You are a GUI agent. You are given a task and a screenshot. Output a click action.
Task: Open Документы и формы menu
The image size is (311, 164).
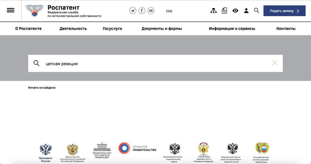162,29
